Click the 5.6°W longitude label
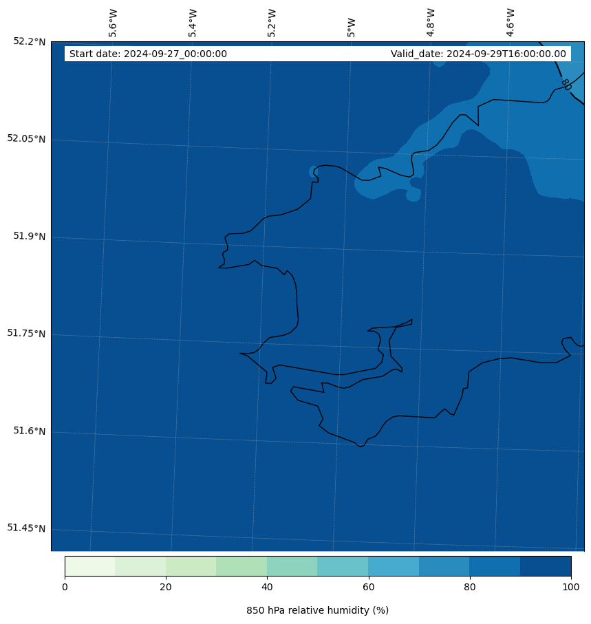The width and height of the screenshot is (591, 624). click(113, 23)
